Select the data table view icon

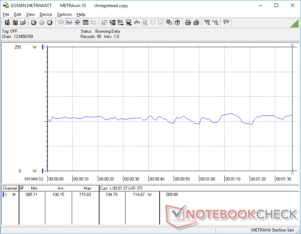coord(85,23)
